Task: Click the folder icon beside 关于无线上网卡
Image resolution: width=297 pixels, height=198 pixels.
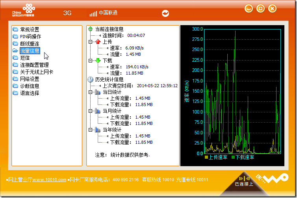Action: click(x=15, y=72)
